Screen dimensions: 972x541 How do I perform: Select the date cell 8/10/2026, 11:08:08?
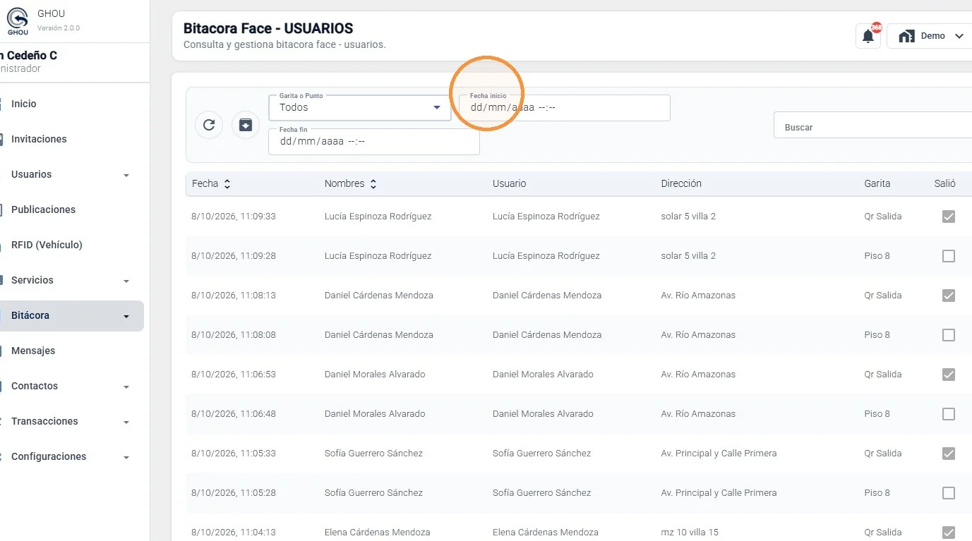coord(234,335)
